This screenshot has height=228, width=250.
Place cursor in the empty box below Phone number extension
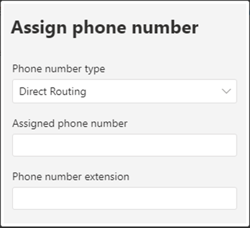[124, 198]
